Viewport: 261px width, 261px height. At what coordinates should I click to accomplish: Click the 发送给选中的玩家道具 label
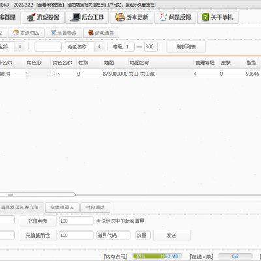120,221
